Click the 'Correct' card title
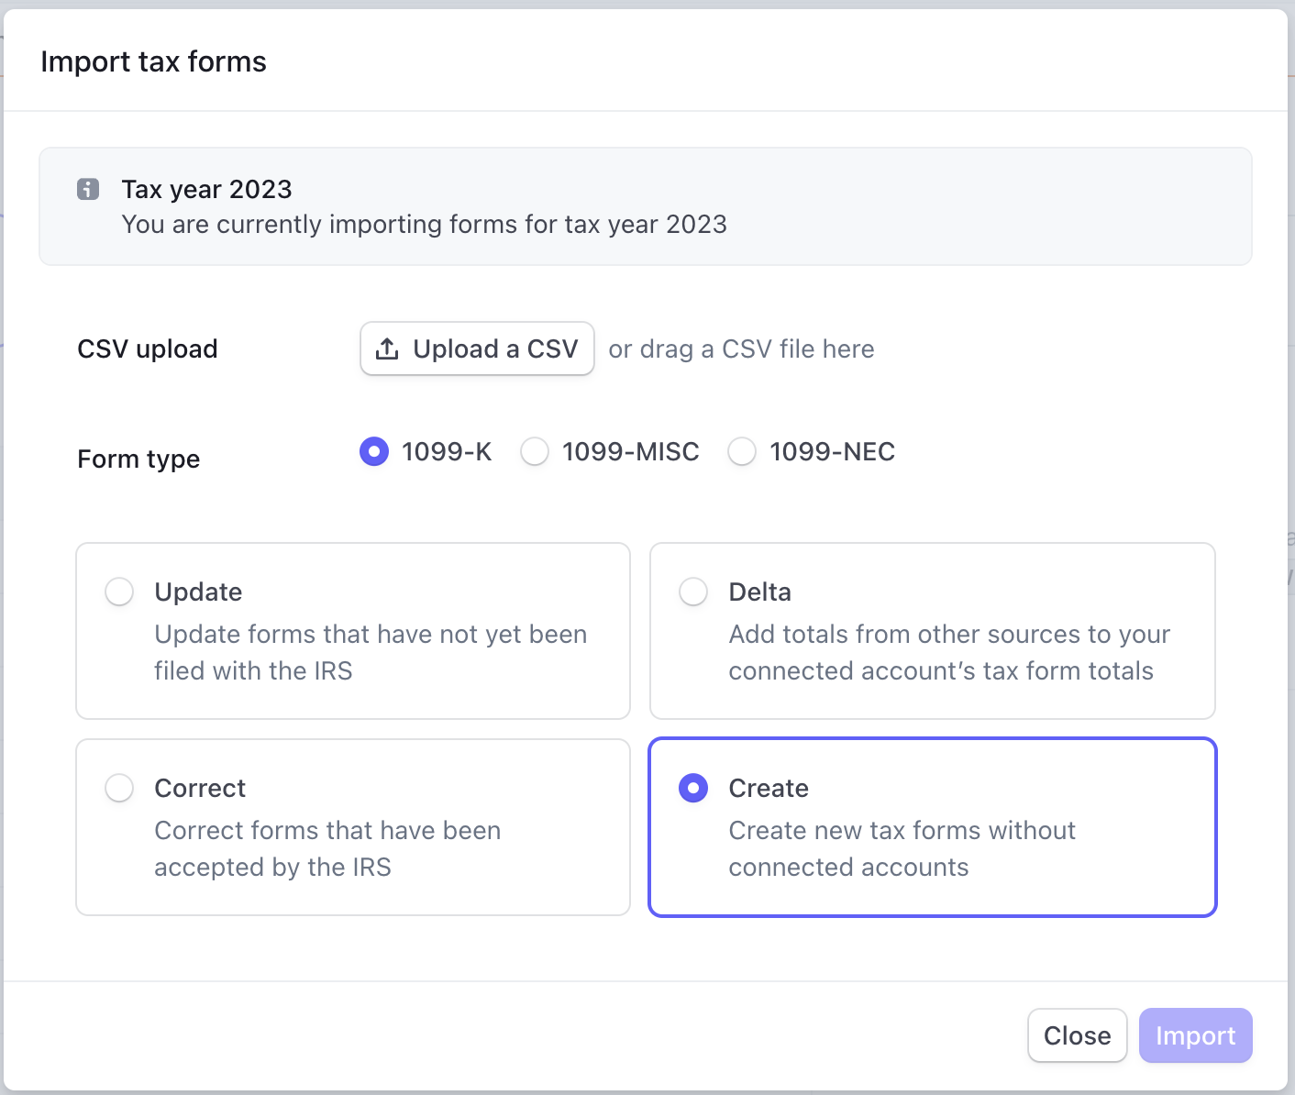The height and width of the screenshot is (1095, 1295). (200, 788)
